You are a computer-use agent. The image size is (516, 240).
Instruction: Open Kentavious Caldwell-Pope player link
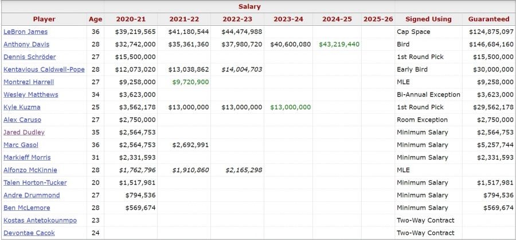click(44, 70)
